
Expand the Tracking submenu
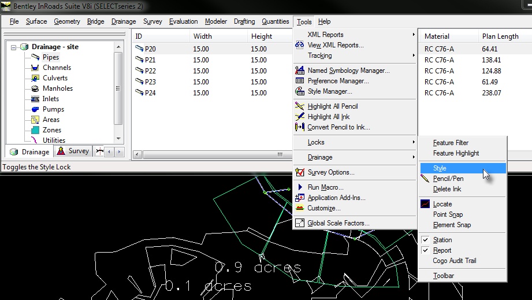pos(355,55)
